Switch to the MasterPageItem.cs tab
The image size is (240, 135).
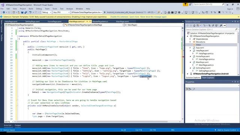coord(100,22)
